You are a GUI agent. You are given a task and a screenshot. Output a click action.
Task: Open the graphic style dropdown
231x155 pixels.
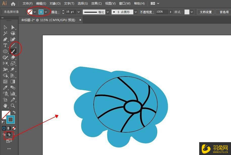tap(192, 12)
